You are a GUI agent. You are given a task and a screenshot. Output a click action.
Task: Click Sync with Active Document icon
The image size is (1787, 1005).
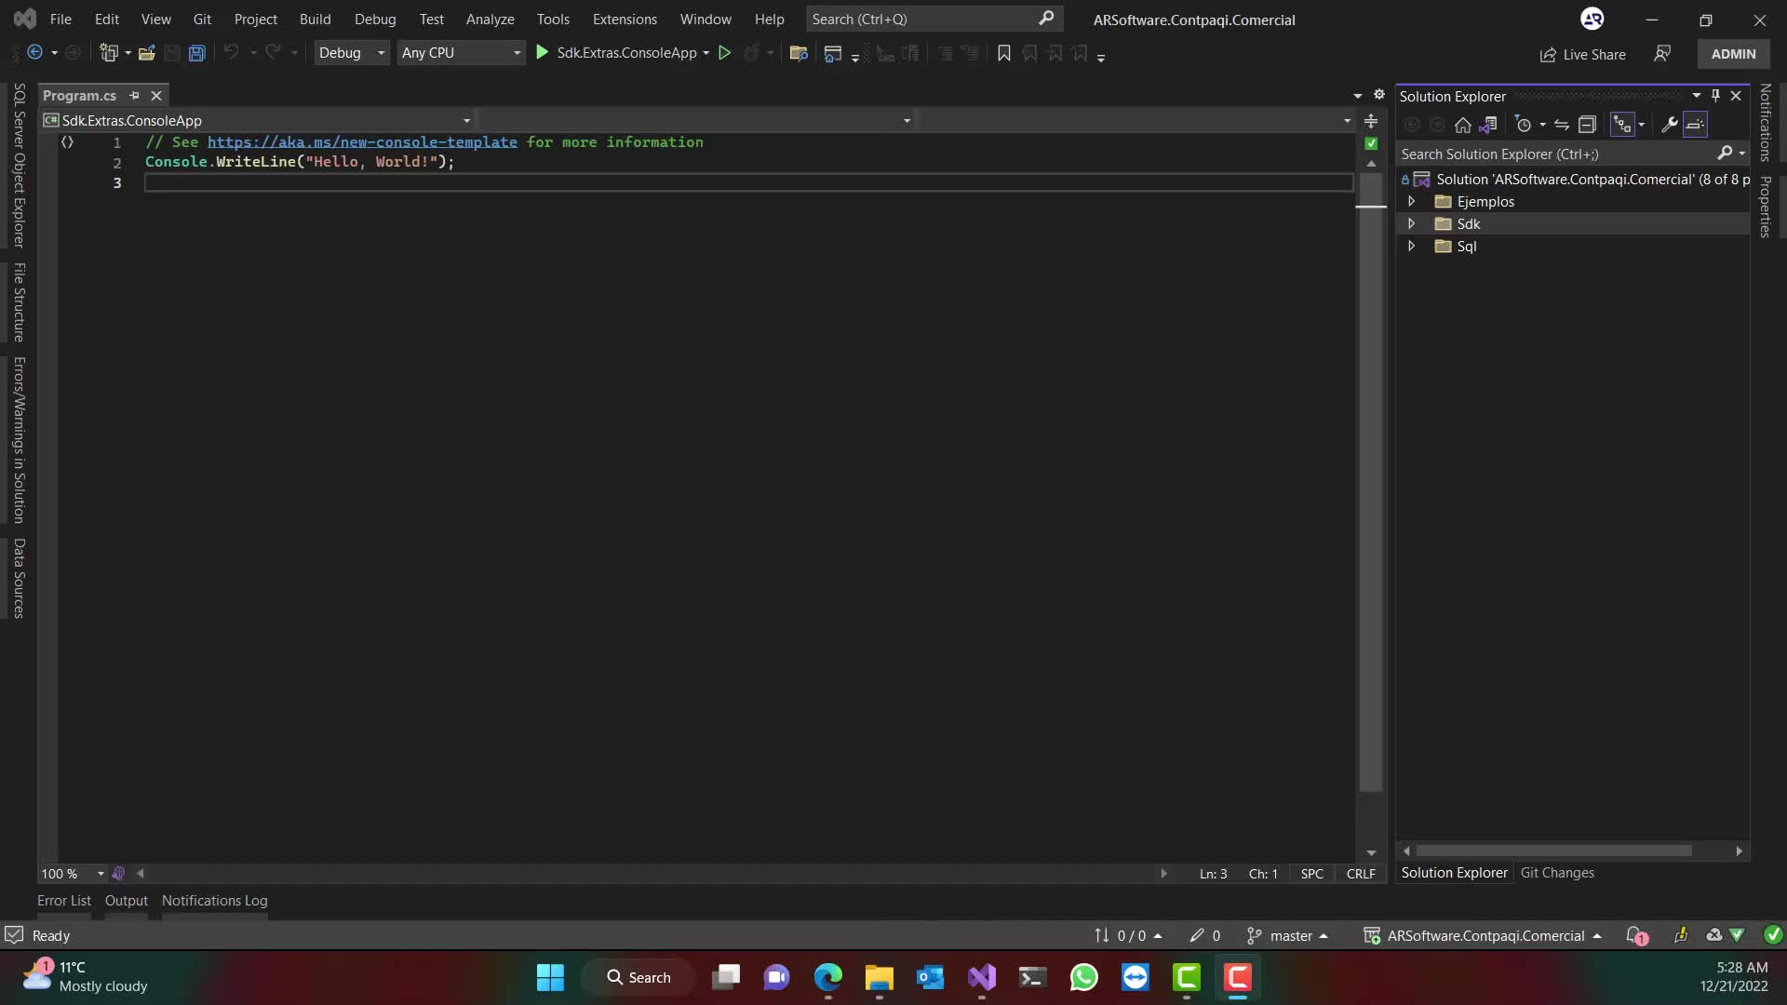coord(1562,125)
